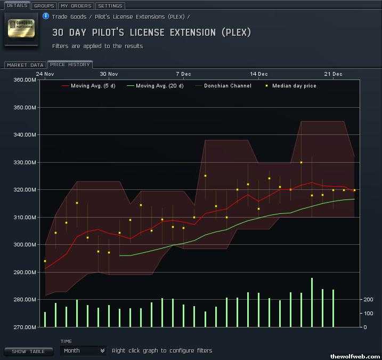Screen dimensions: 382x360
Task: Click the highest yellow median price dot
Action: (301, 162)
